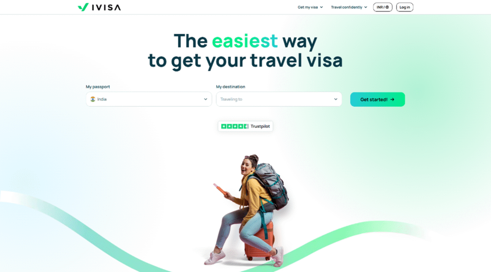Select the India passport field
Screen dimensions: 491x272
point(149,99)
